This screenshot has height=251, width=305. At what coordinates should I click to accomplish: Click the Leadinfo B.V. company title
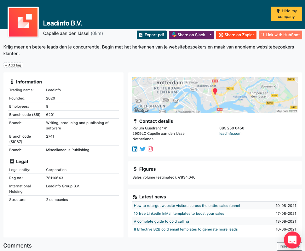coord(62,23)
